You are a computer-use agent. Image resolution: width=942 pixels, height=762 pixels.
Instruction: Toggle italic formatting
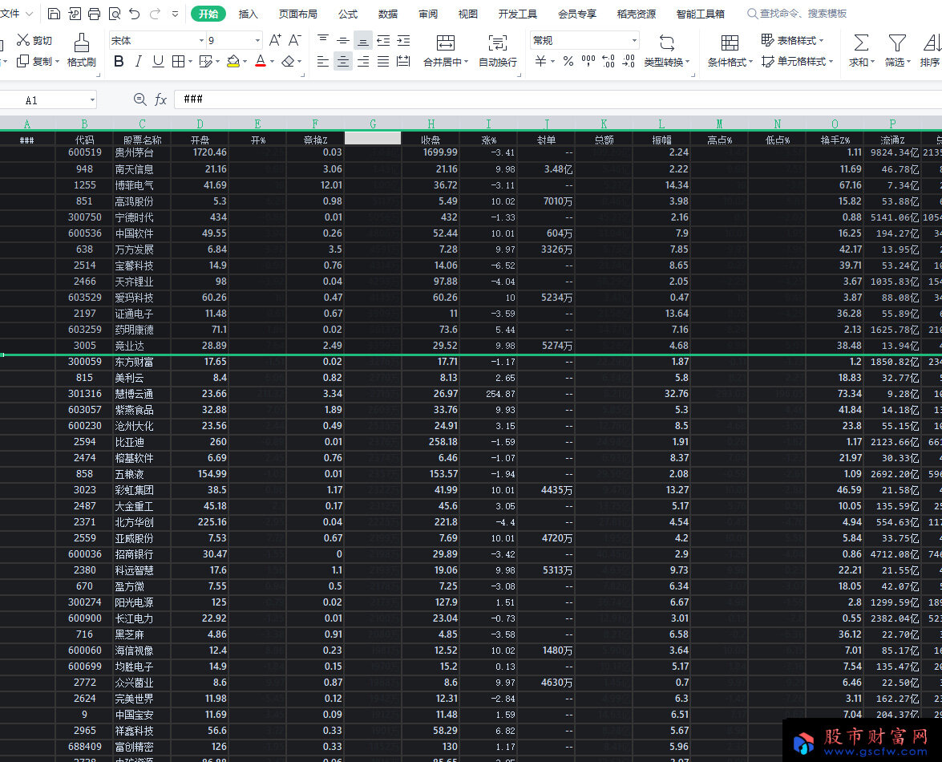coord(139,61)
